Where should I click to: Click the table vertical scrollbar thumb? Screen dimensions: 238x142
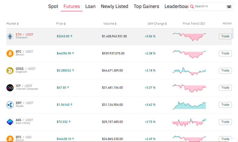(x=233, y=34)
